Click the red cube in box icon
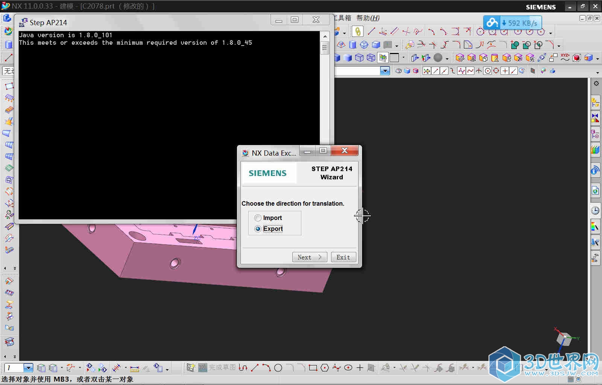 tap(576, 58)
